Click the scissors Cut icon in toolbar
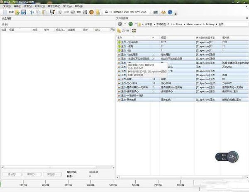249x192 pixels. click(32, 12)
